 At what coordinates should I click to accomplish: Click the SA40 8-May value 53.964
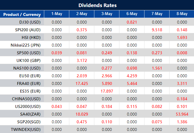(x=182, y=114)
